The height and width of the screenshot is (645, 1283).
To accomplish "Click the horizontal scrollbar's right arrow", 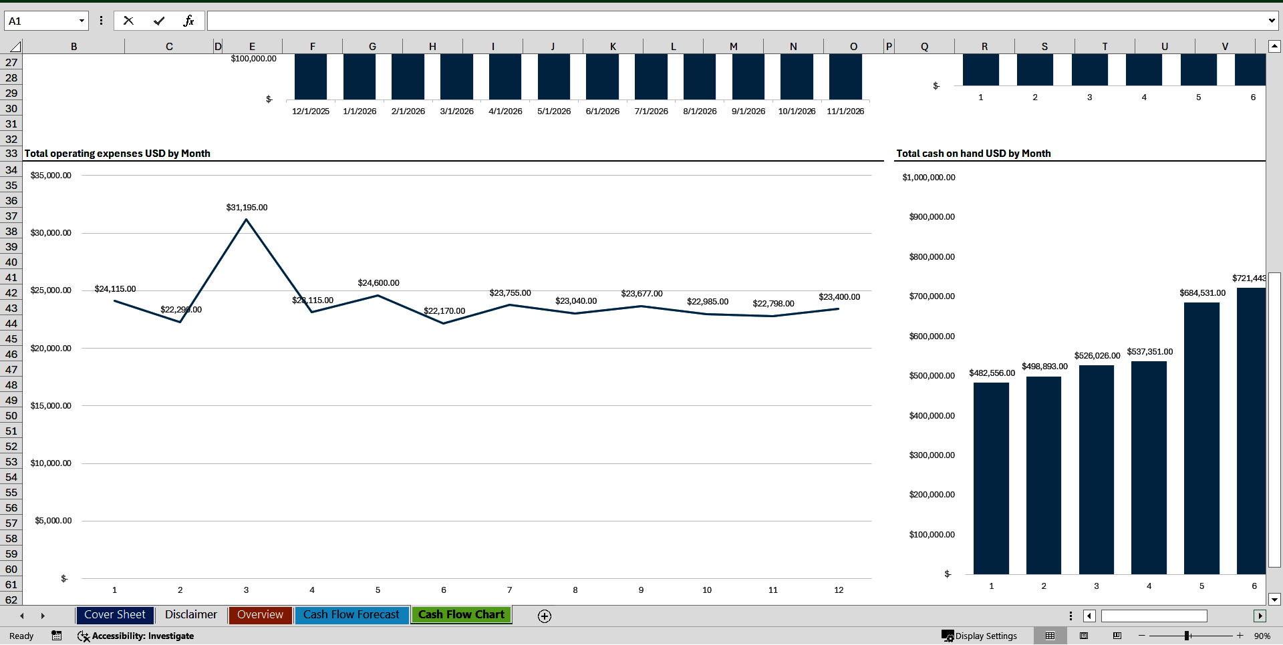I will (x=1261, y=616).
